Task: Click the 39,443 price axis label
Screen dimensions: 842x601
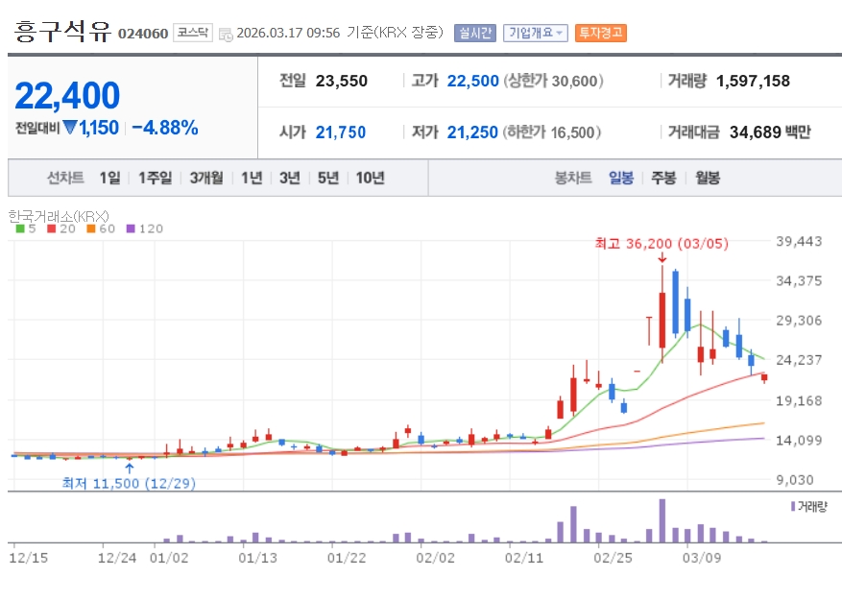Action: click(x=799, y=241)
